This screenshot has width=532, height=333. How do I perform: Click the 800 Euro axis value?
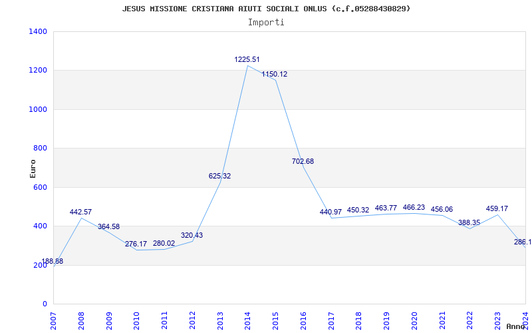pyautogui.click(x=40, y=148)
